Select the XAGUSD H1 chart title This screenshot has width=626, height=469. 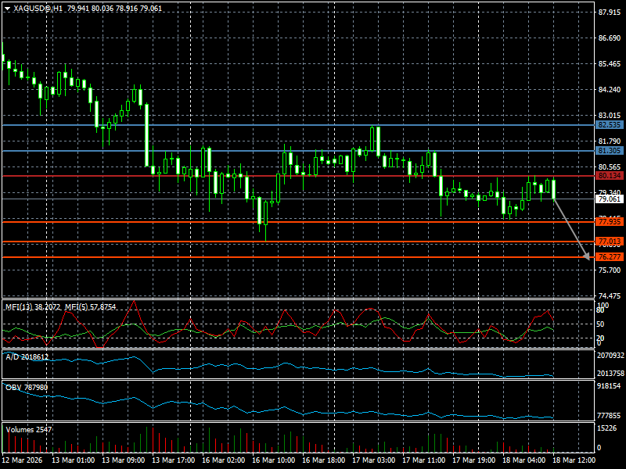[x=39, y=8]
